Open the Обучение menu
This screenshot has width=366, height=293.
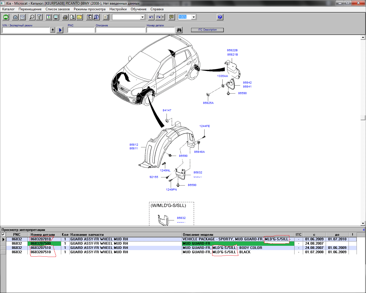tap(138, 9)
